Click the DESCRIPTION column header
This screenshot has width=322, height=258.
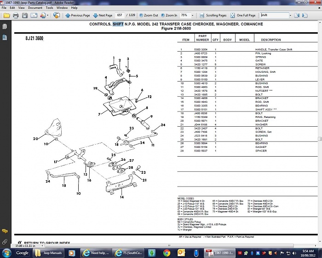[x=271, y=40]
